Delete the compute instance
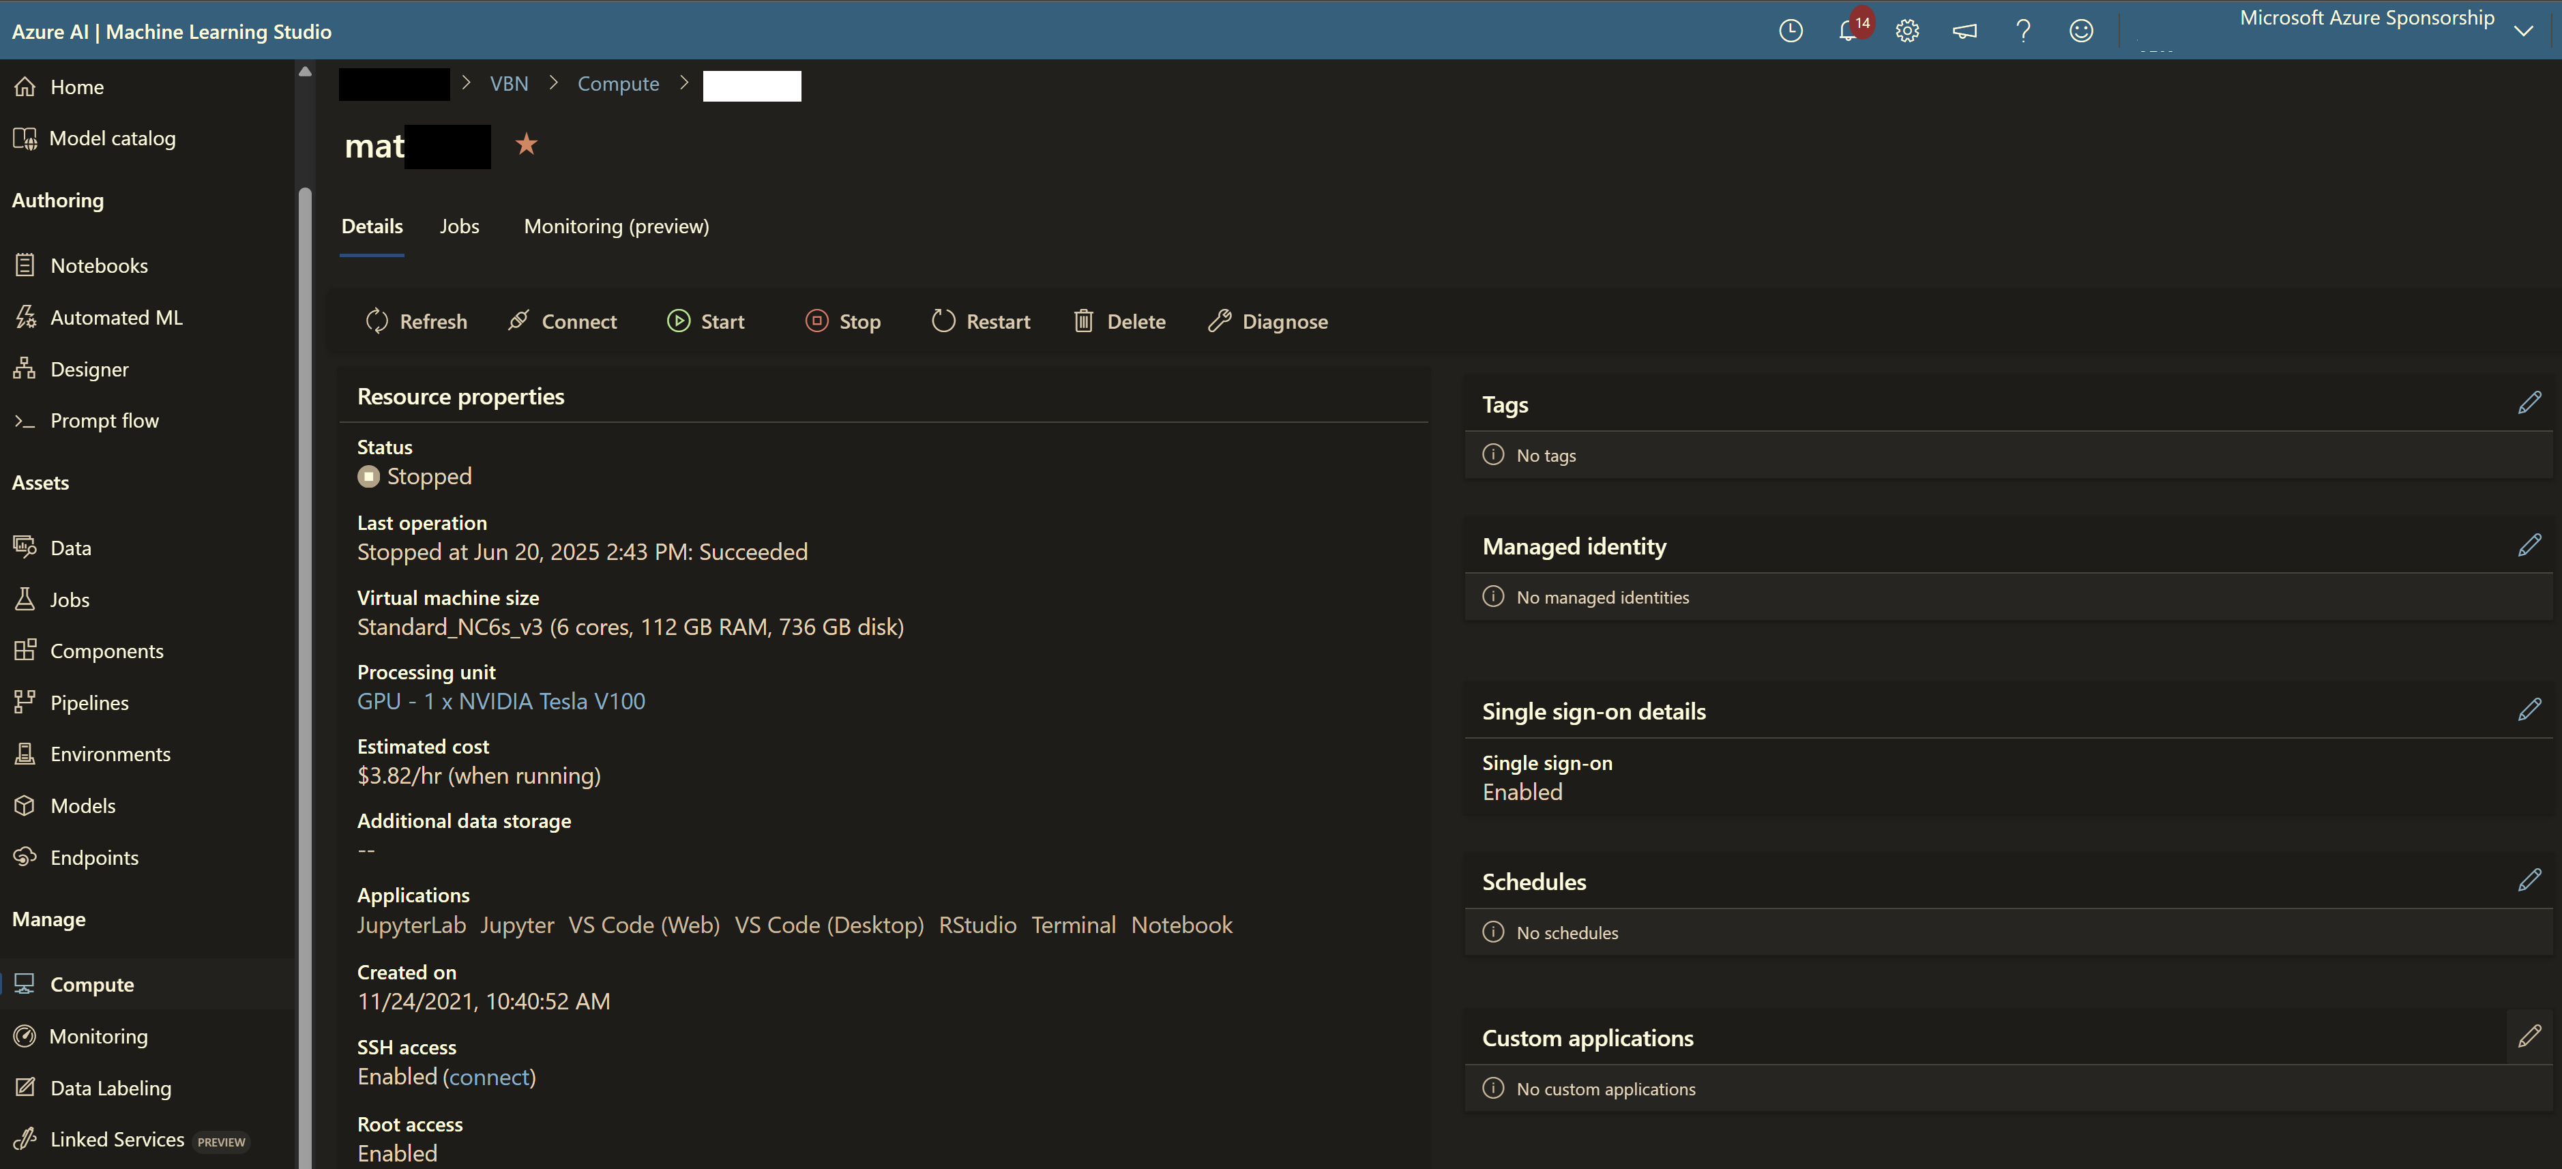 pyautogui.click(x=1119, y=321)
